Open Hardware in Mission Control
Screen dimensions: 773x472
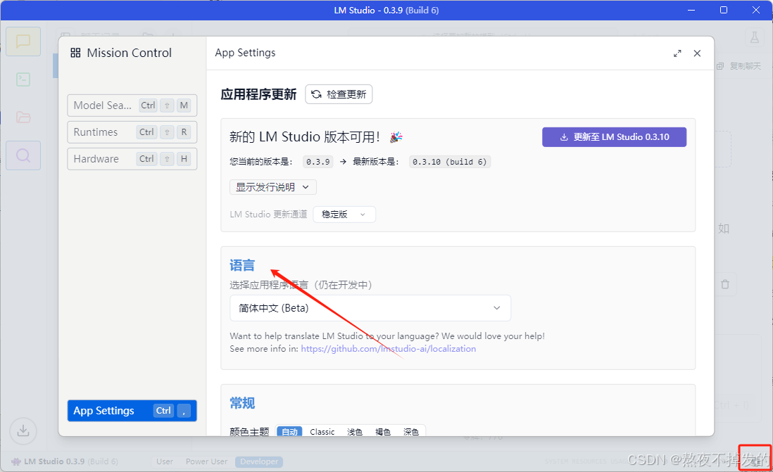click(x=132, y=159)
